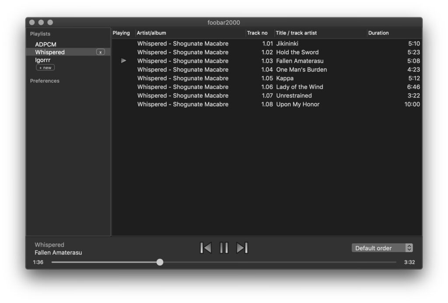Open the Default order dropdown
Screen dimensions: 448x303
[x=382, y=248]
